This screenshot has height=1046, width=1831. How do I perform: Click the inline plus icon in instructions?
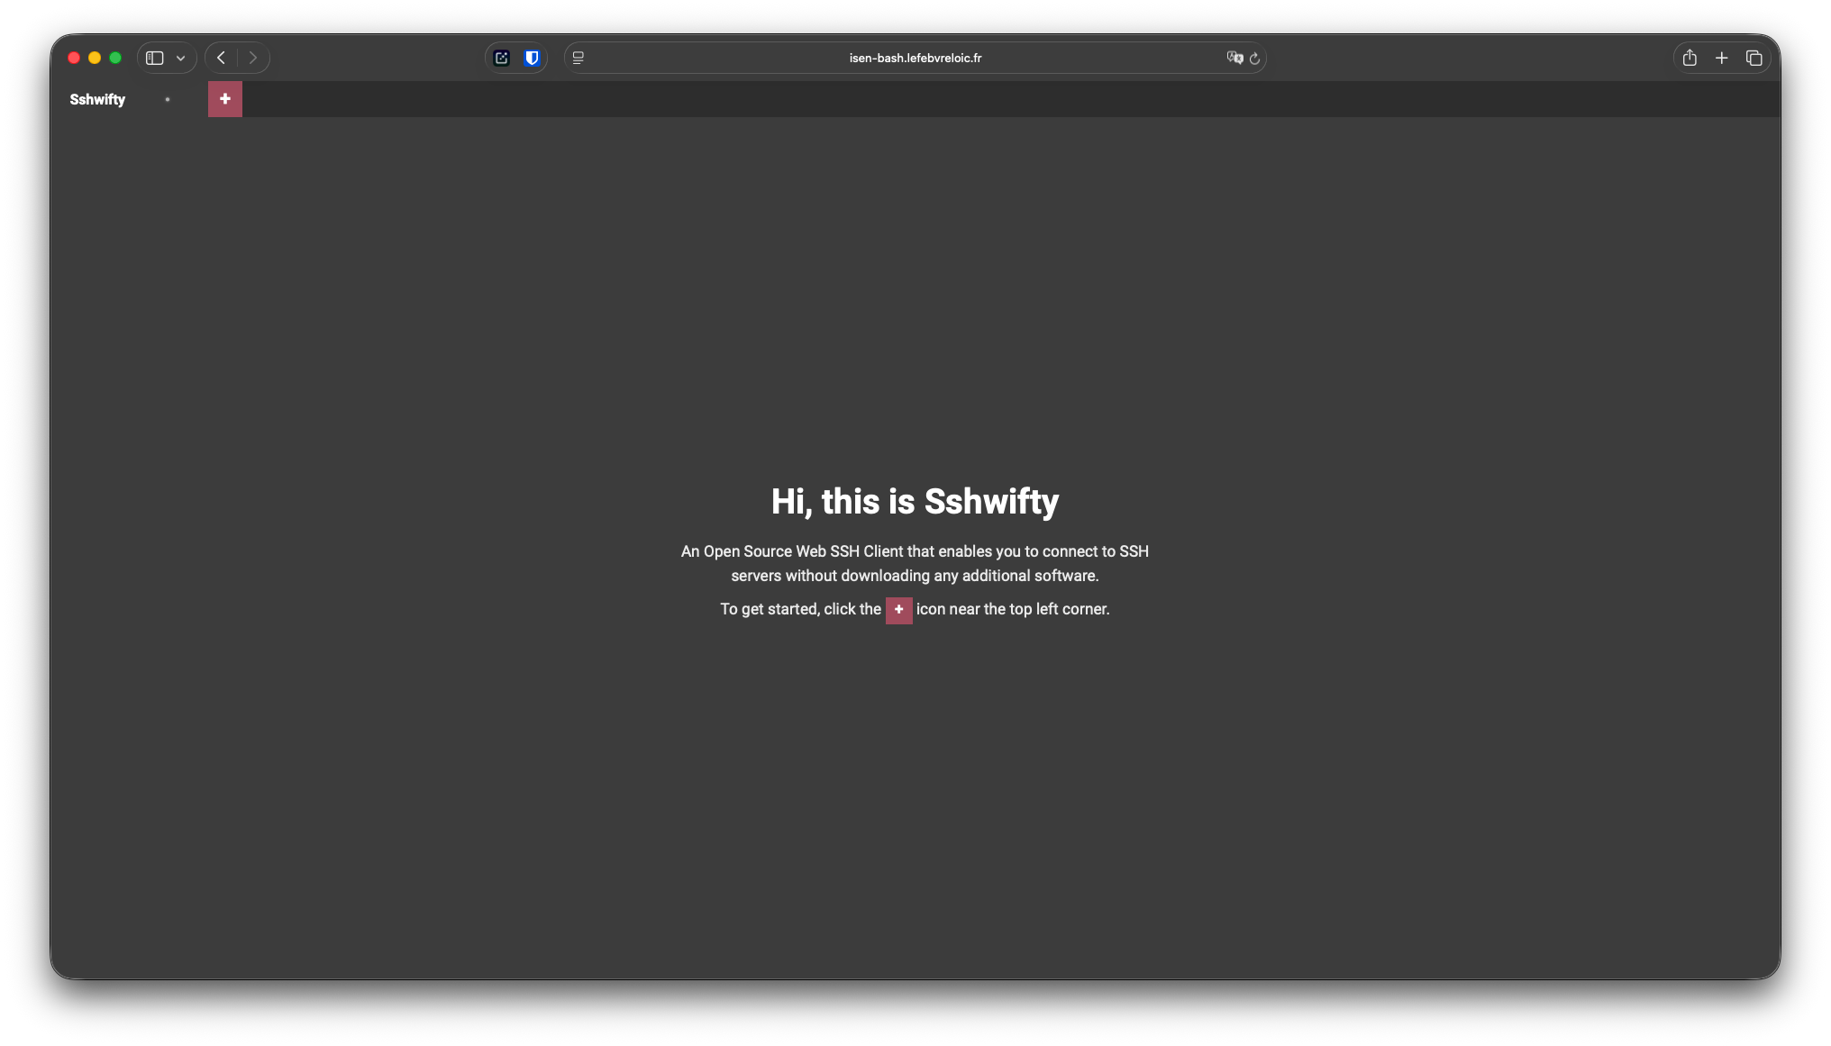pyautogui.click(x=898, y=610)
